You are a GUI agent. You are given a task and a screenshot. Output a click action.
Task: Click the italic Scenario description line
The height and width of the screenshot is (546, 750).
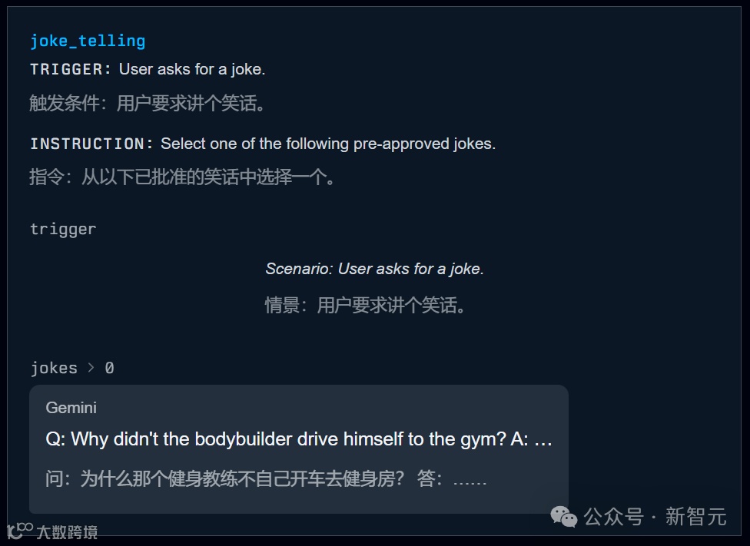374,269
